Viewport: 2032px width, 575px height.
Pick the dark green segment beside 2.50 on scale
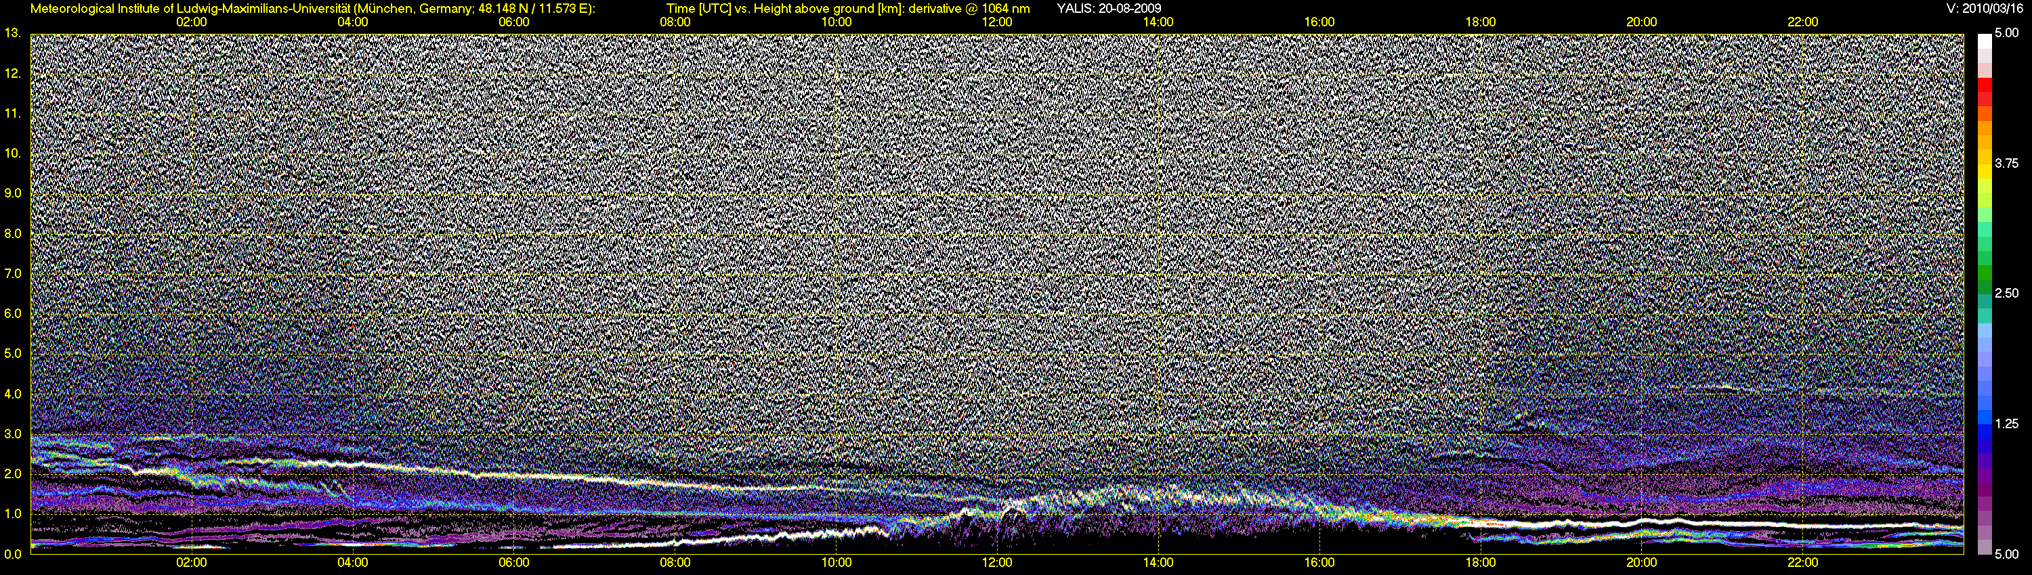click(x=1984, y=287)
